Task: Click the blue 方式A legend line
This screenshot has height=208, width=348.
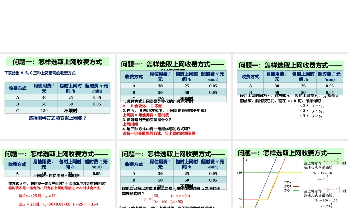Action: [x=296, y=182]
